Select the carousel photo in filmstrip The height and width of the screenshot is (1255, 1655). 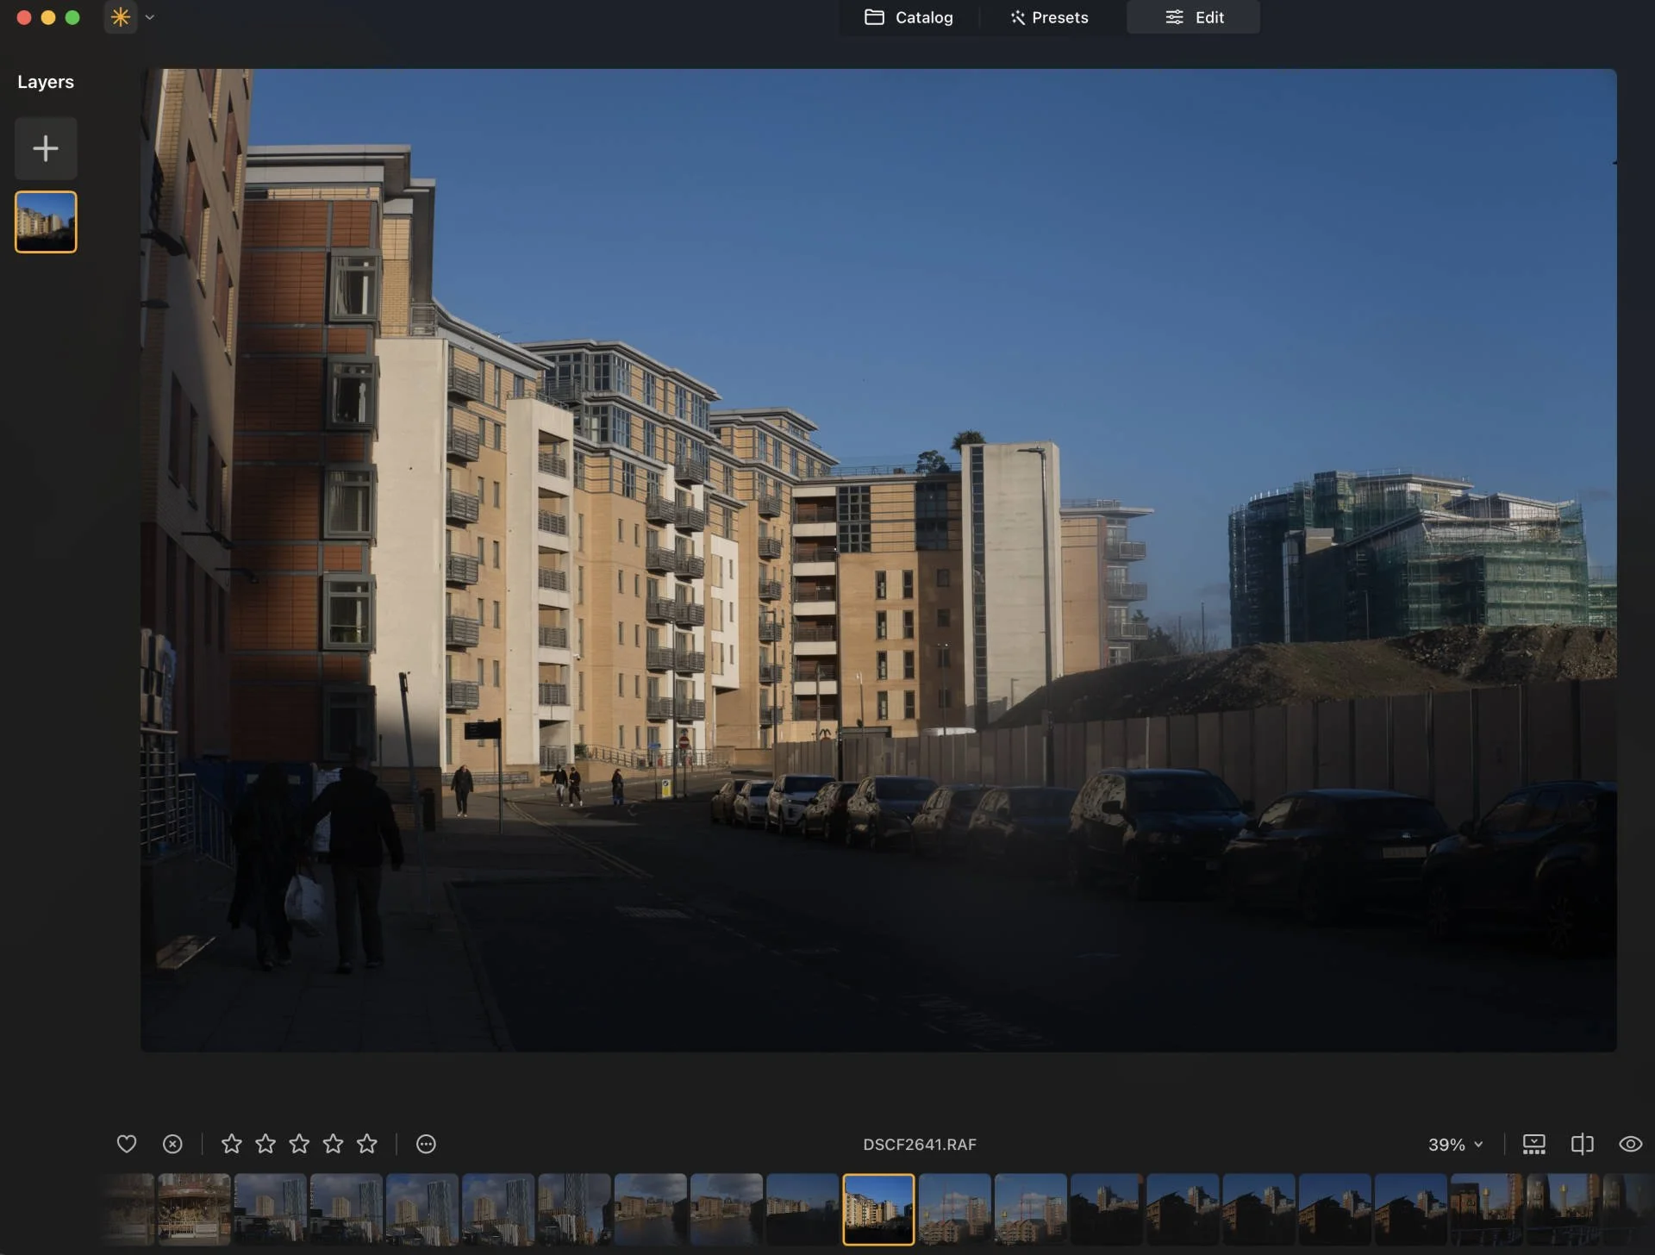point(194,1209)
